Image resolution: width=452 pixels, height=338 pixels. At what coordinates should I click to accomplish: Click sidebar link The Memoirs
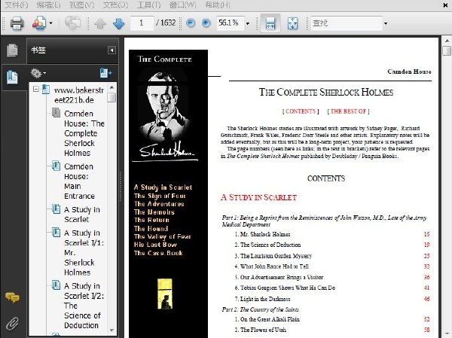pyautogui.click(x=154, y=212)
